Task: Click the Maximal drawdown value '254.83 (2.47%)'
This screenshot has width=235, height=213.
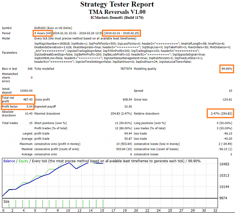Action: pyautogui.click(x=121, y=113)
